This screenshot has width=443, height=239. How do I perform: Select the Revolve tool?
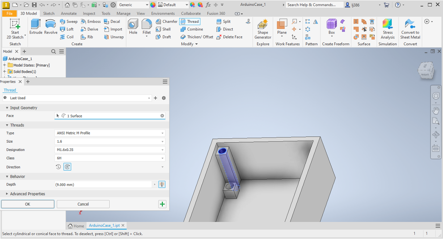[x=51, y=27]
